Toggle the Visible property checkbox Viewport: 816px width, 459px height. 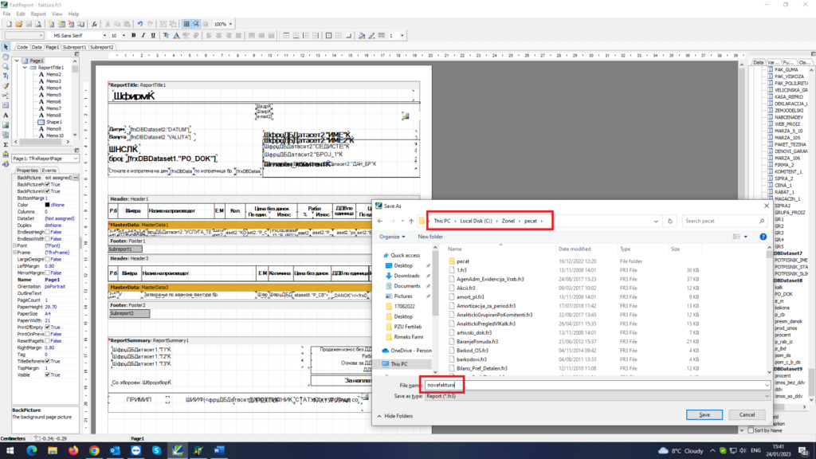tap(47, 375)
